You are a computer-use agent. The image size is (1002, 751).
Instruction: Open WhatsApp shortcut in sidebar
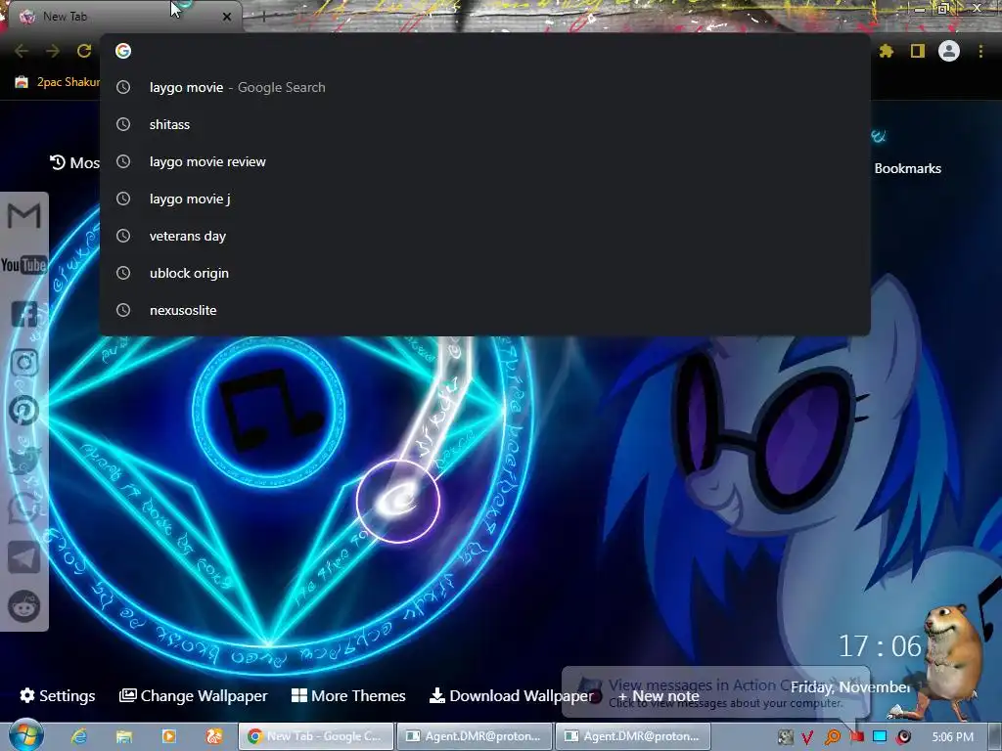tap(24, 508)
